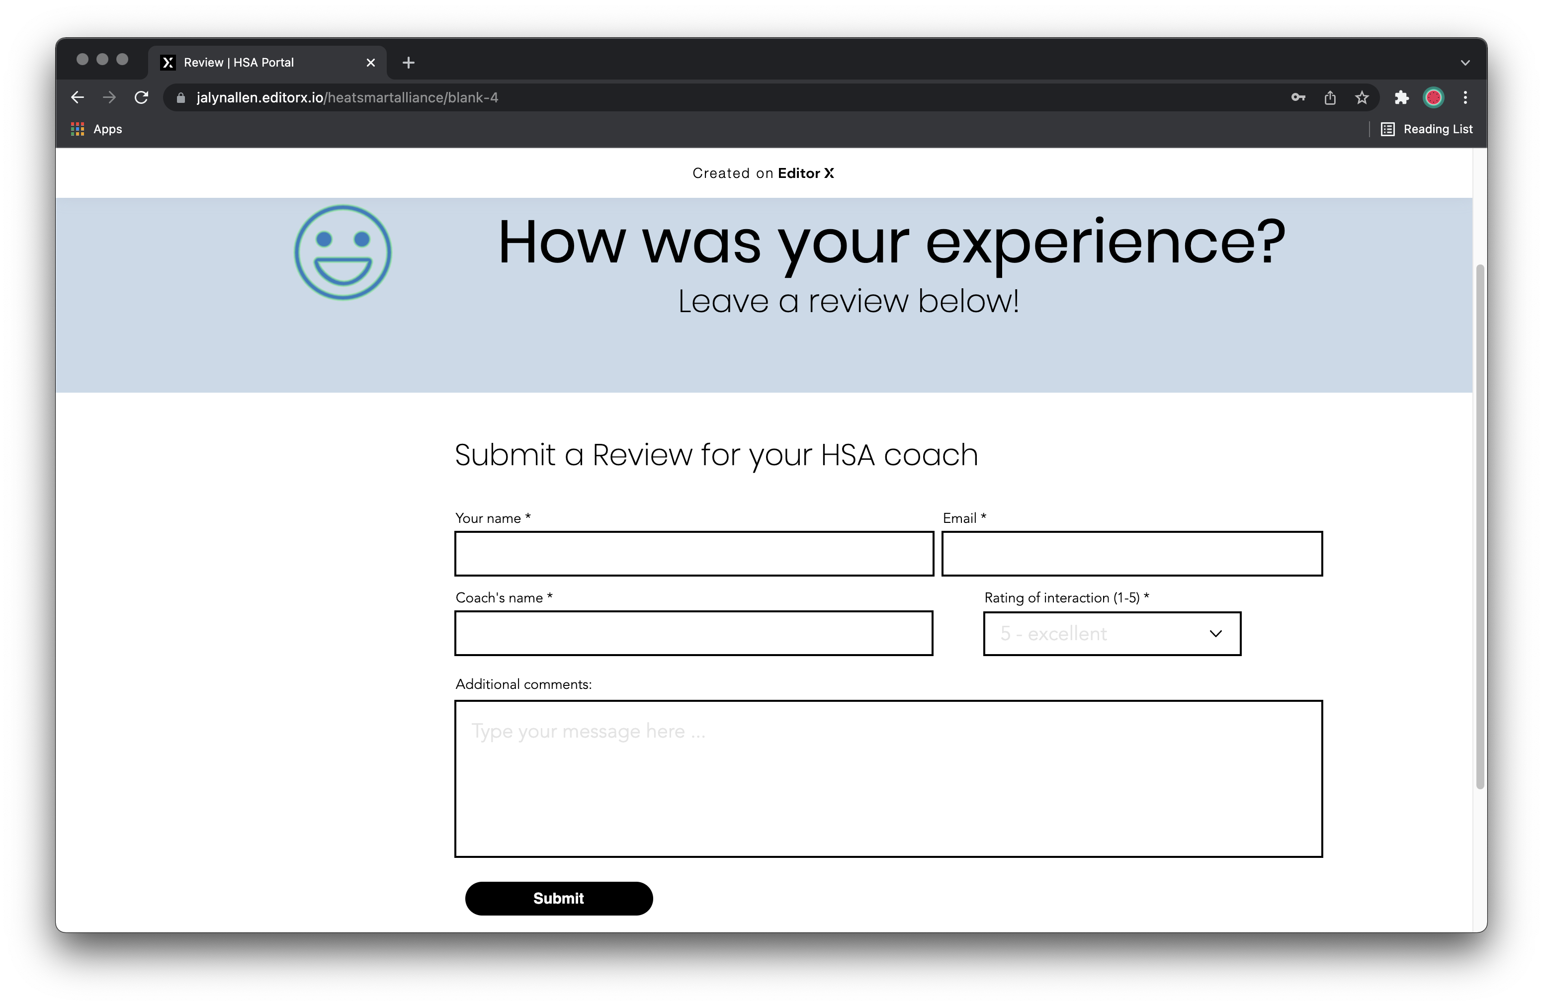Image resolution: width=1543 pixels, height=1006 pixels.
Task: Open the saved passwords key icon
Action: 1298,97
